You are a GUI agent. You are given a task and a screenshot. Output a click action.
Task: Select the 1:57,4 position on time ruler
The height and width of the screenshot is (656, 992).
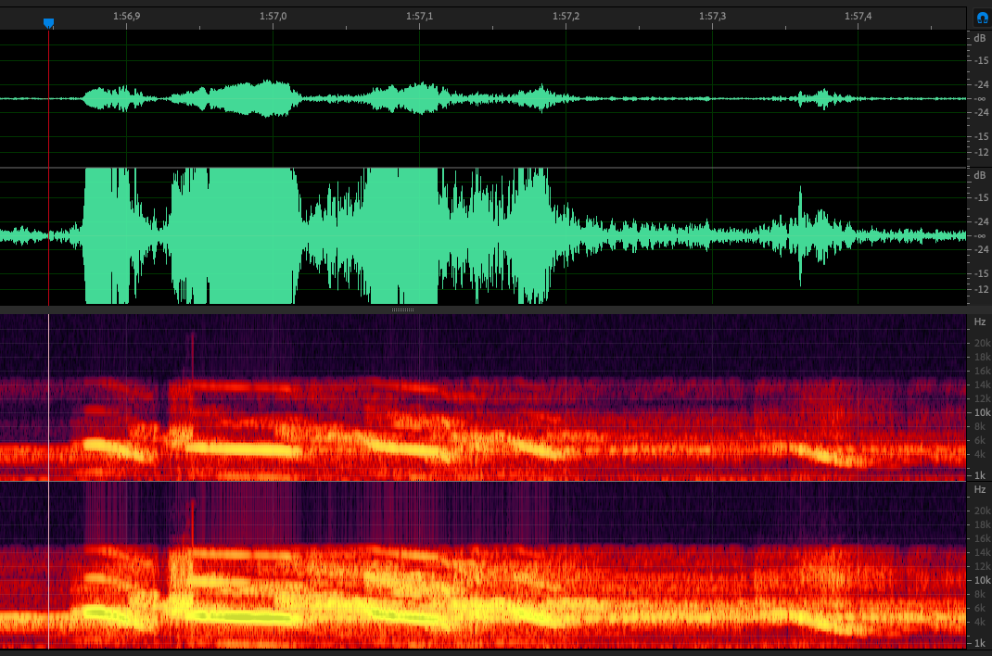click(x=858, y=17)
